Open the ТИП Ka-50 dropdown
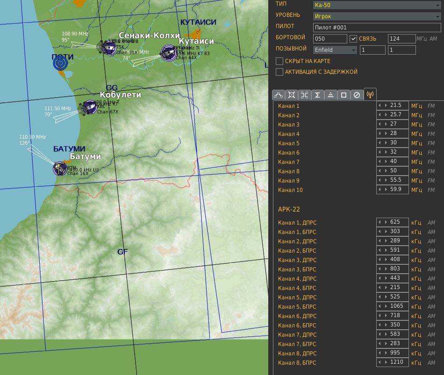 coord(377,5)
